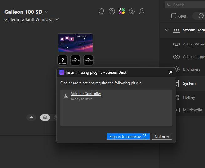Click the pin page icon
The height and width of the screenshot is (168, 205).
pyautogui.click(x=31, y=118)
